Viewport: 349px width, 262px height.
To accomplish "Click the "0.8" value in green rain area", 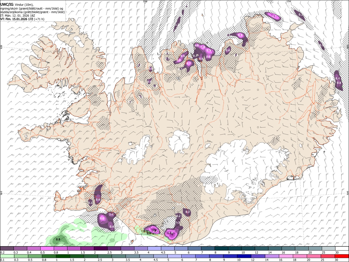I will pyautogui.click(x=58, y=240).
